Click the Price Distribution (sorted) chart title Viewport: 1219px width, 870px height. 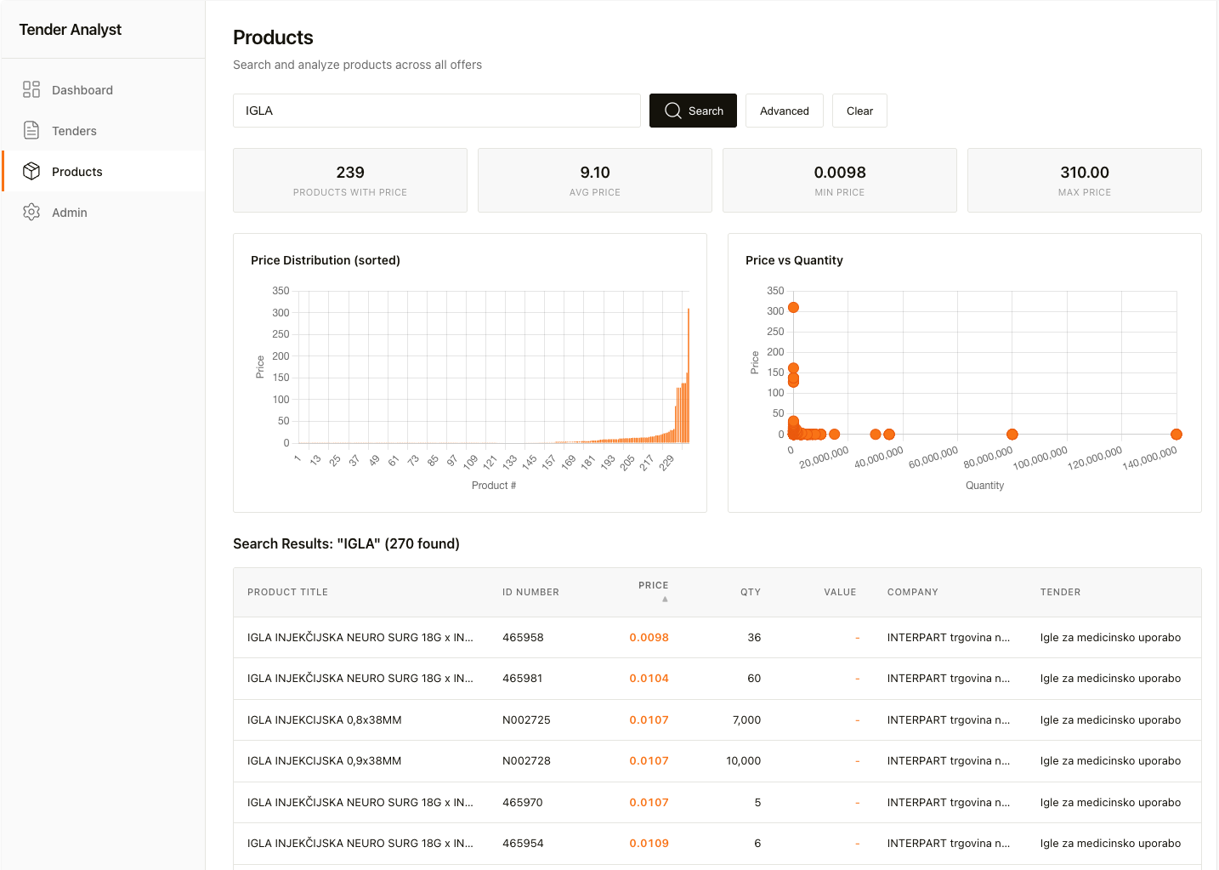click(x=326, y=260)
